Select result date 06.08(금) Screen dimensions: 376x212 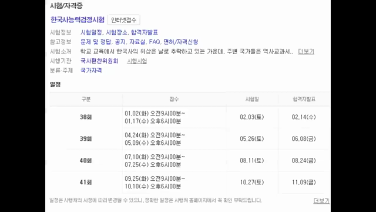[x=304, y=139]
